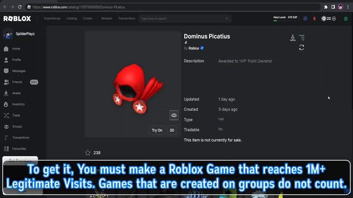Open Favourites in the sidebar

(19, 148)
